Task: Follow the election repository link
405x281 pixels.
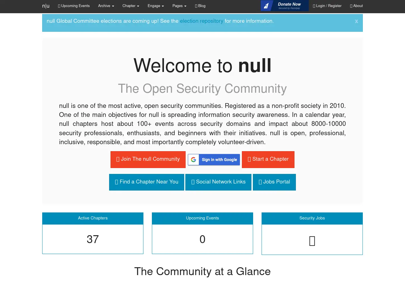Action: (202, 21)
